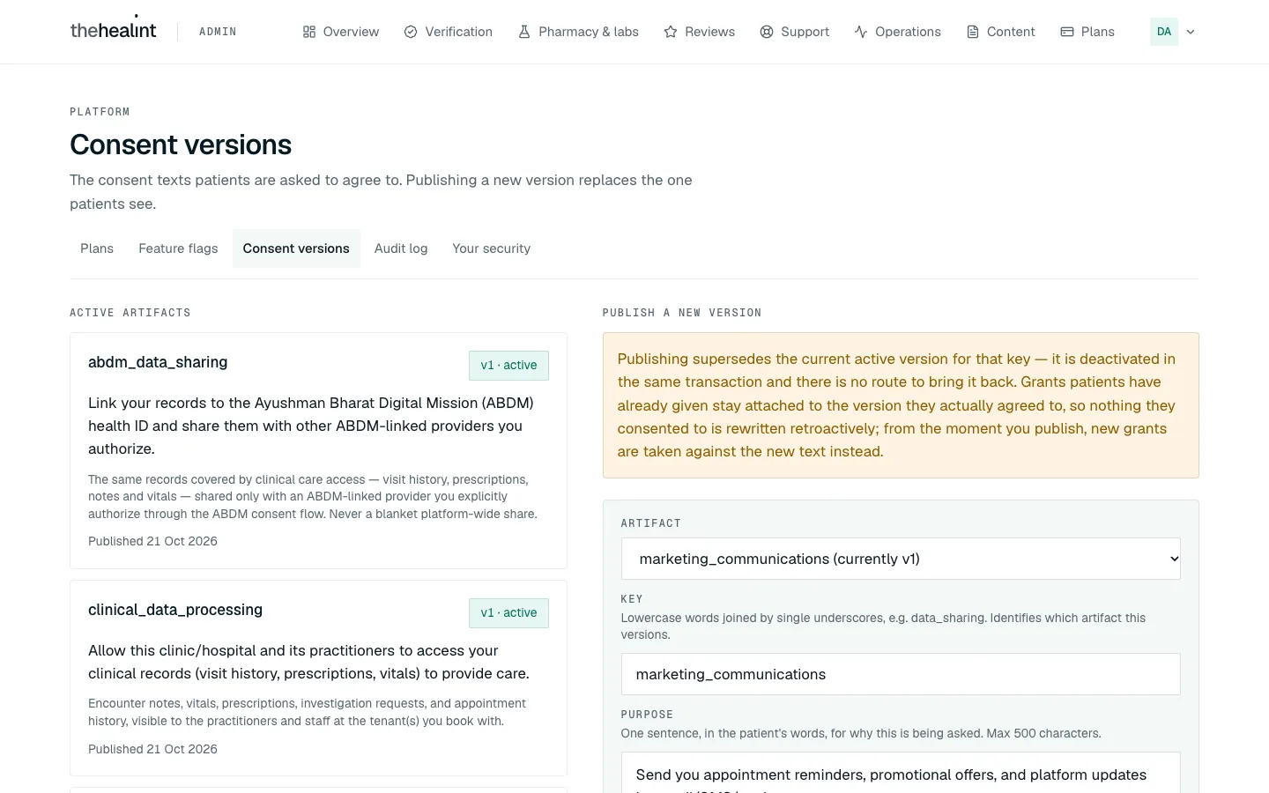
Task: Open Reviews in top navigation
Action: [700, 32]
